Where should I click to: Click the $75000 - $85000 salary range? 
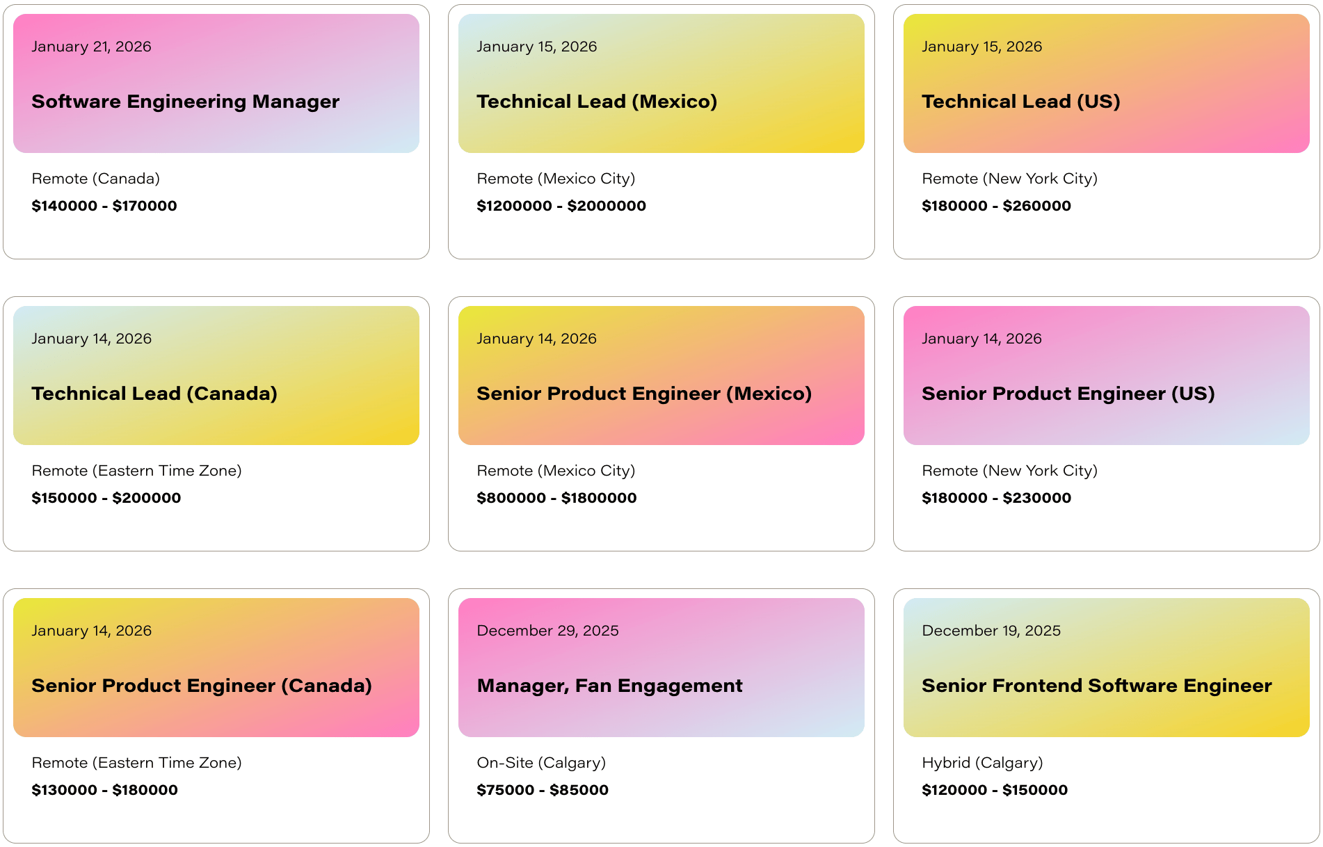pyautogui.click(x=542, y=790)
